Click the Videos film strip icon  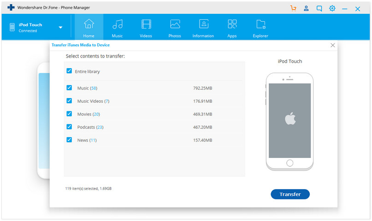(x=146, y=24)
